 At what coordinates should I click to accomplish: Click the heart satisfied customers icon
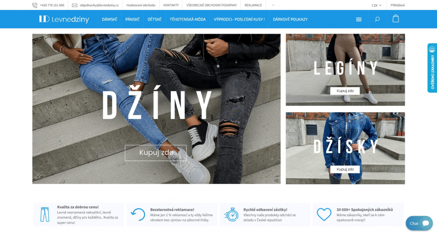pyautogui.click(x=324, y=214)
